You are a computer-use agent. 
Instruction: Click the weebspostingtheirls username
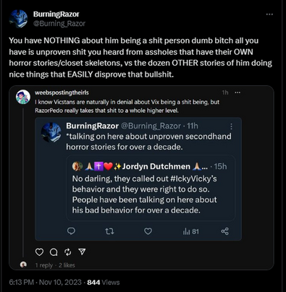[x=62, y=93]
